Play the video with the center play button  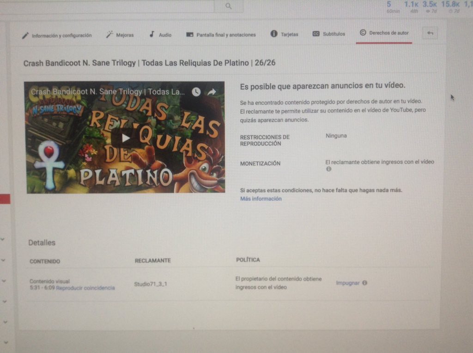pyautogui.click(x=126, y=138)
